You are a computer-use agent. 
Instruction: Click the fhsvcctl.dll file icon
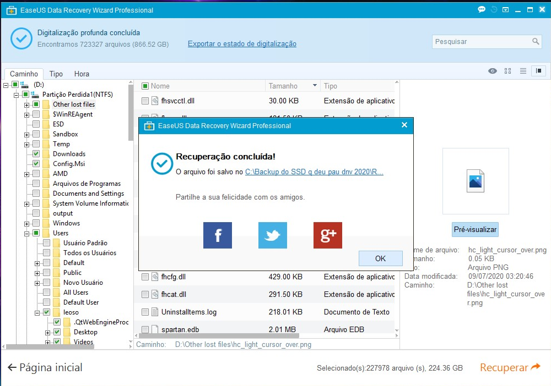point(155,101)
